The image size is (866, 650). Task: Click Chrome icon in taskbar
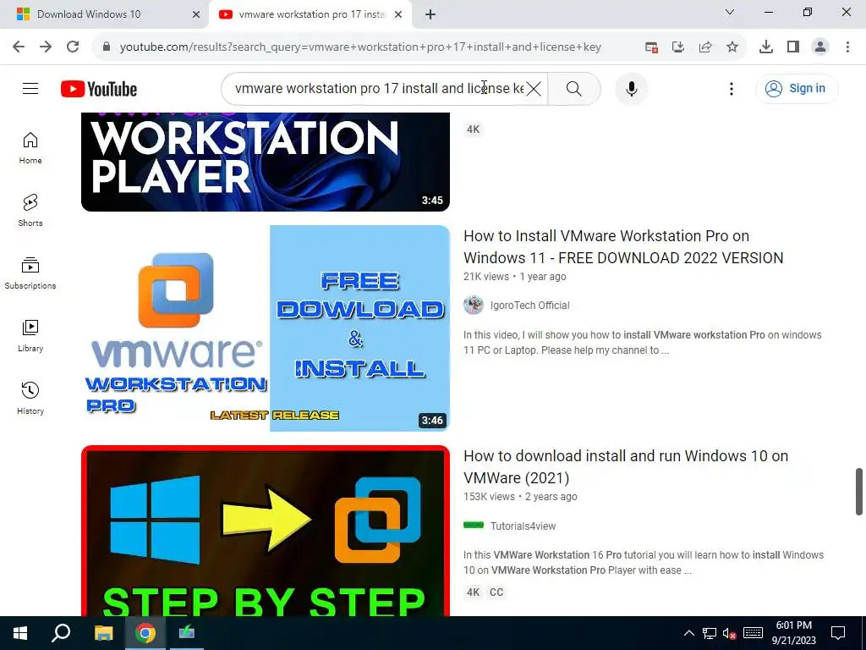[x=145, y=633]
